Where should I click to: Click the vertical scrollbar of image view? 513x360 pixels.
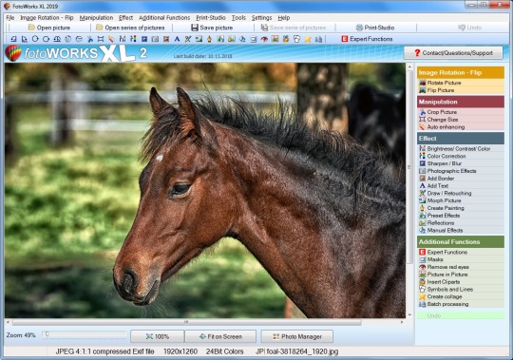(x=409, y=167)
